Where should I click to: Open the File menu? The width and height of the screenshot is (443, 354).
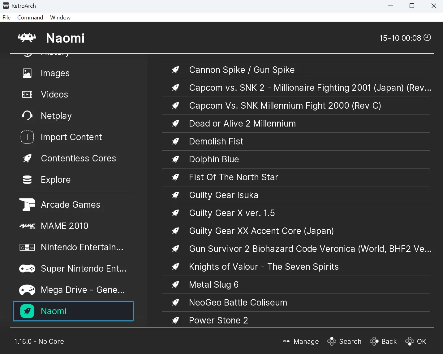coord(6,18)
